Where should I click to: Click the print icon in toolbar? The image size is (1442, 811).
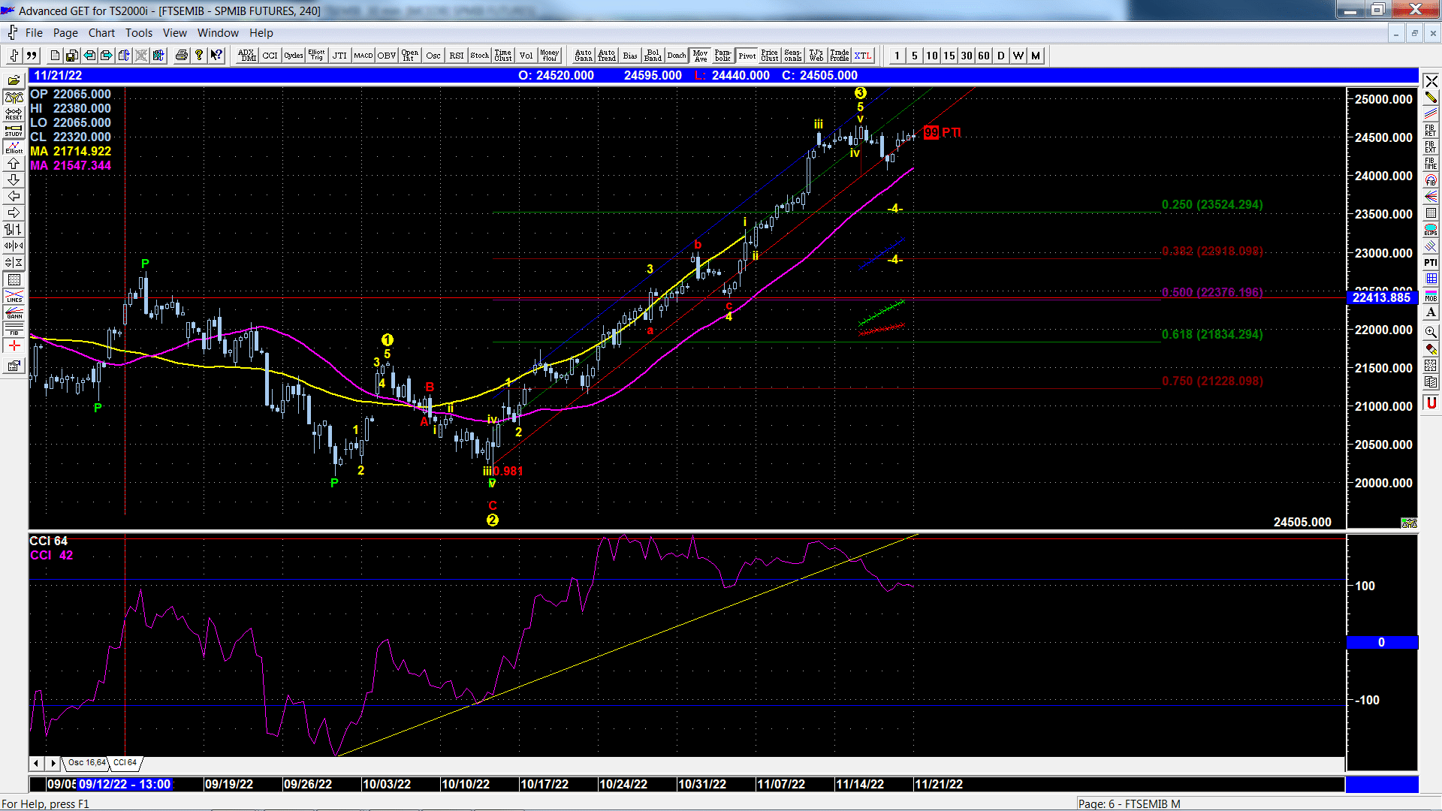[182, 56]
